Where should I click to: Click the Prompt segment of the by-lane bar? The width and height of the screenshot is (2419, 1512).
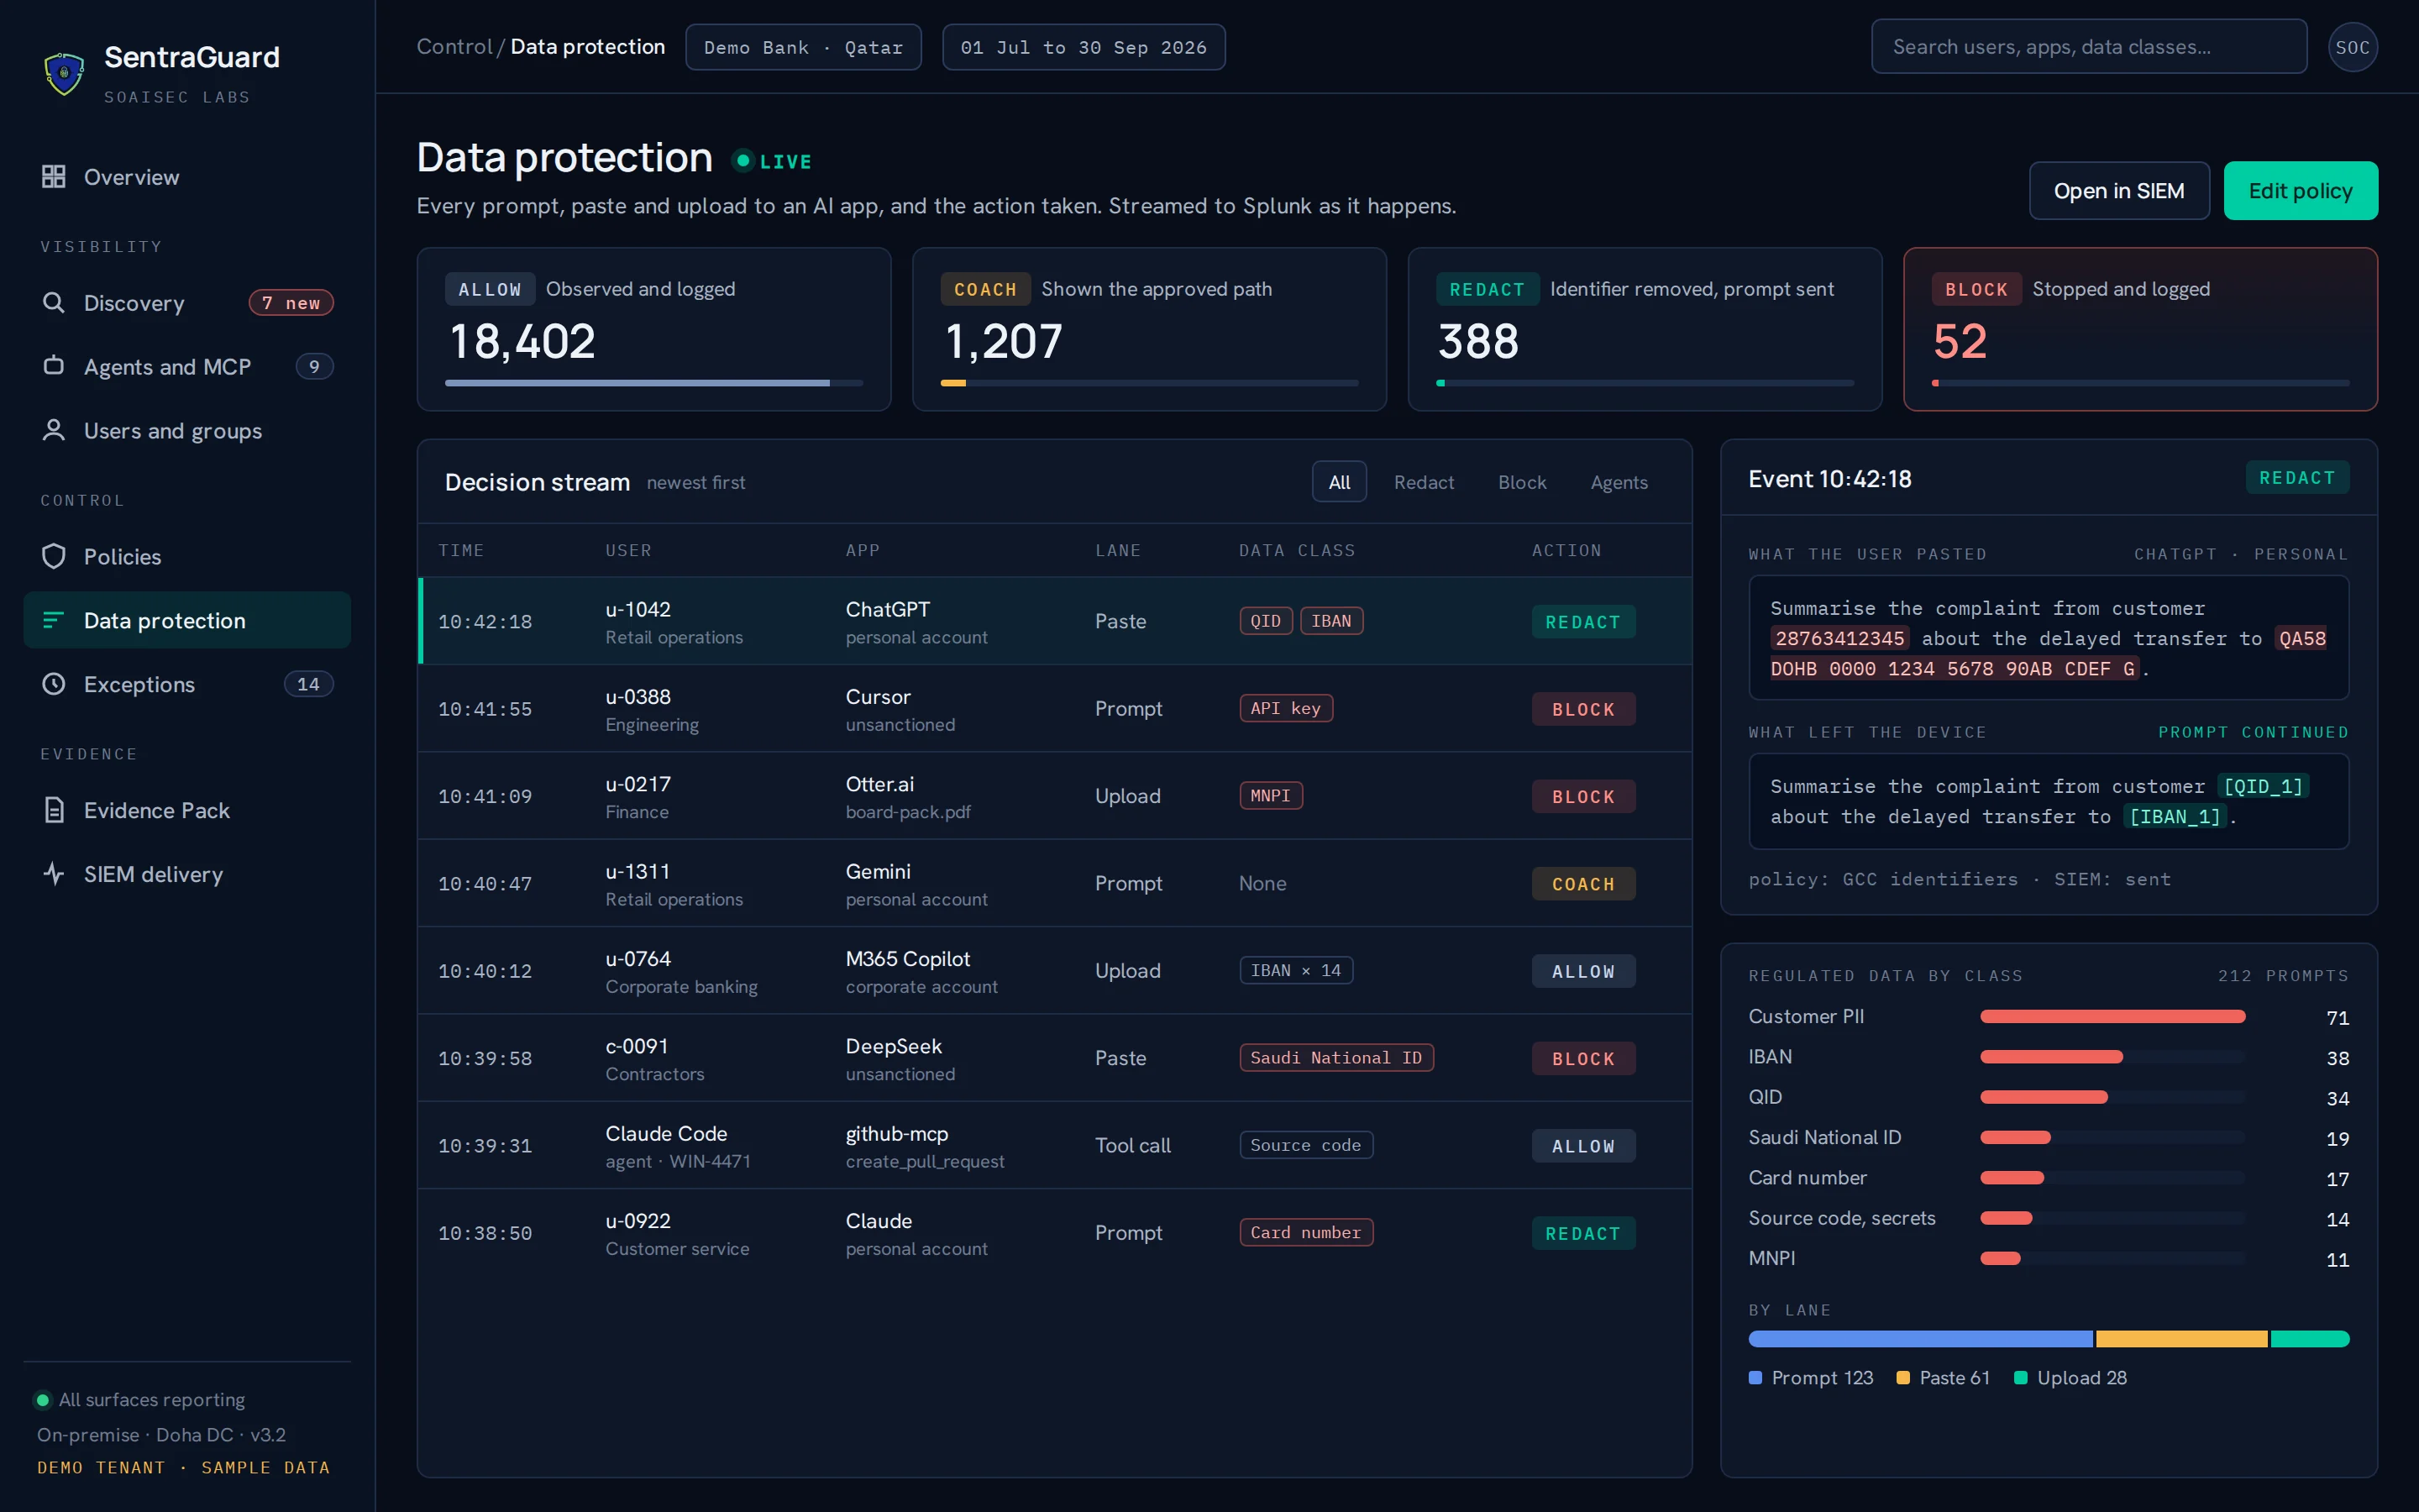(x=1920, y=1339)
